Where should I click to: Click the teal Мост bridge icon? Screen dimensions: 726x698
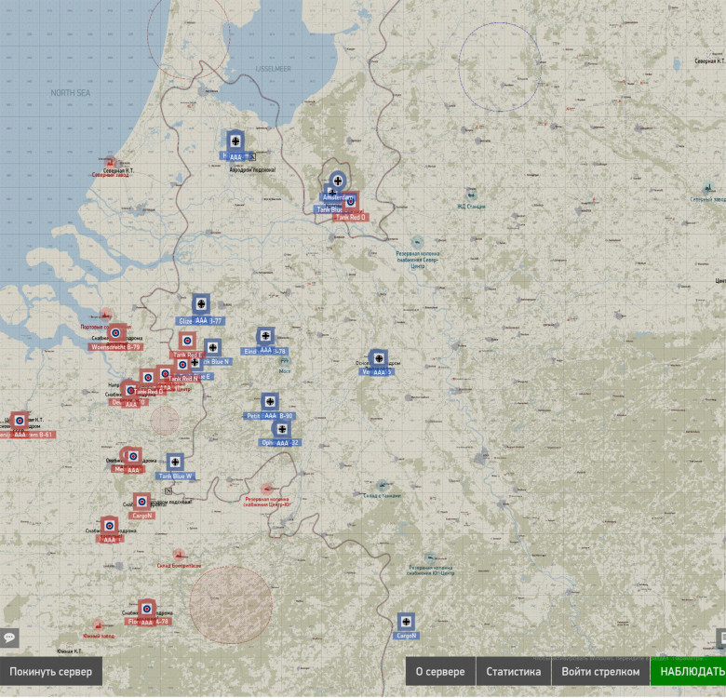coord(284,361)
